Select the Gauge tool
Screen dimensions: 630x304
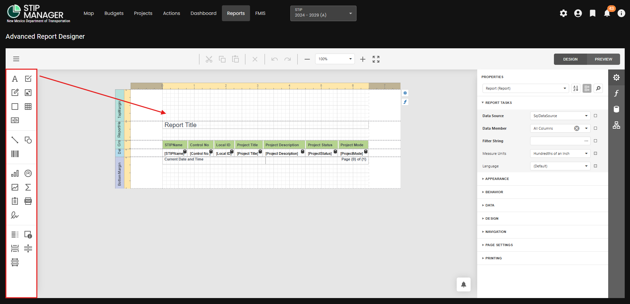(x=28, y=173)
